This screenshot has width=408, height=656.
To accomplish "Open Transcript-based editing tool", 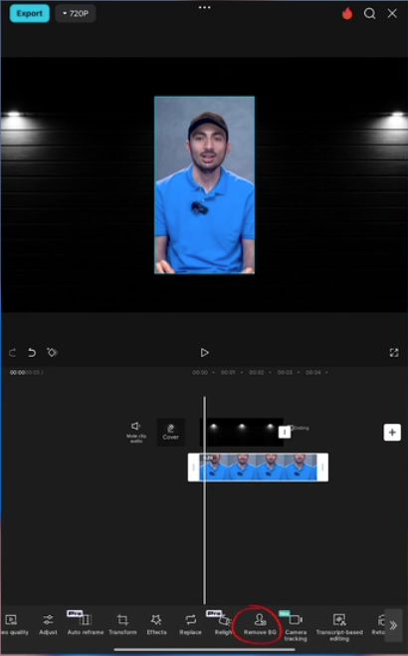I will 339,627.
